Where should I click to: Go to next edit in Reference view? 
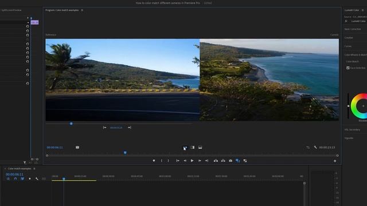(x=130, y=128)
